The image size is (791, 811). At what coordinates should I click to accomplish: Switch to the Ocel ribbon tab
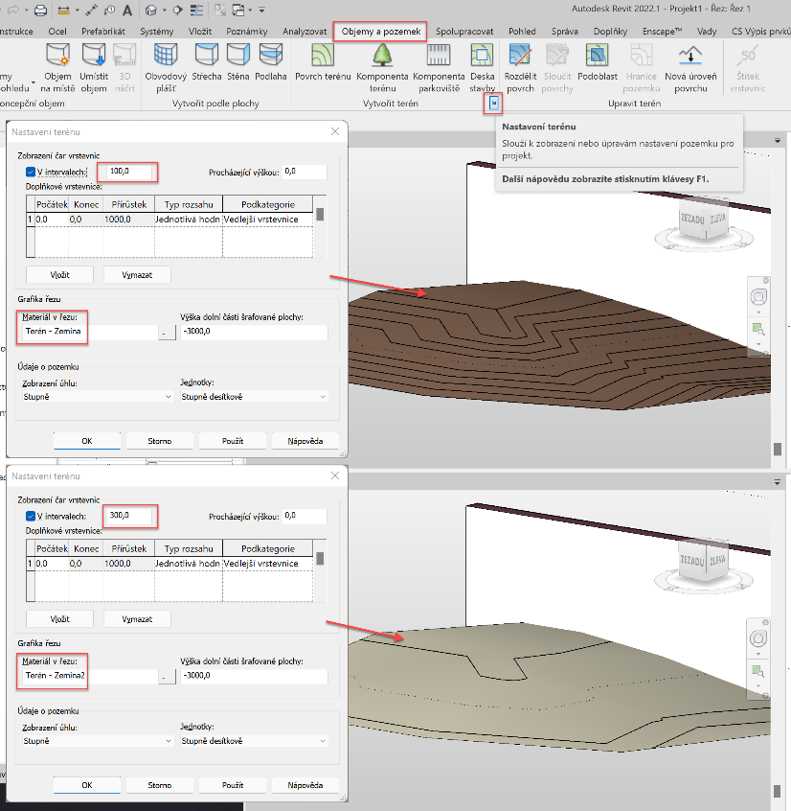[x=57, y=32]
